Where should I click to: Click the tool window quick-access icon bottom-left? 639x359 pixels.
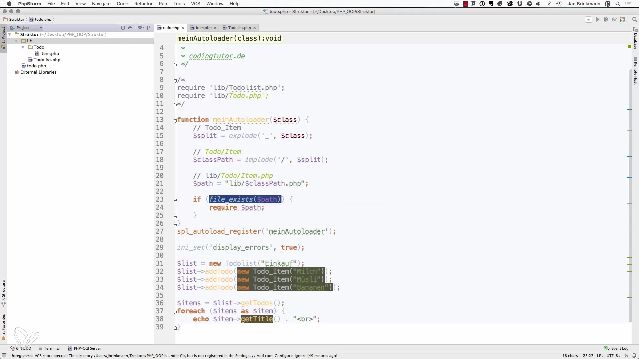(4, 356)
